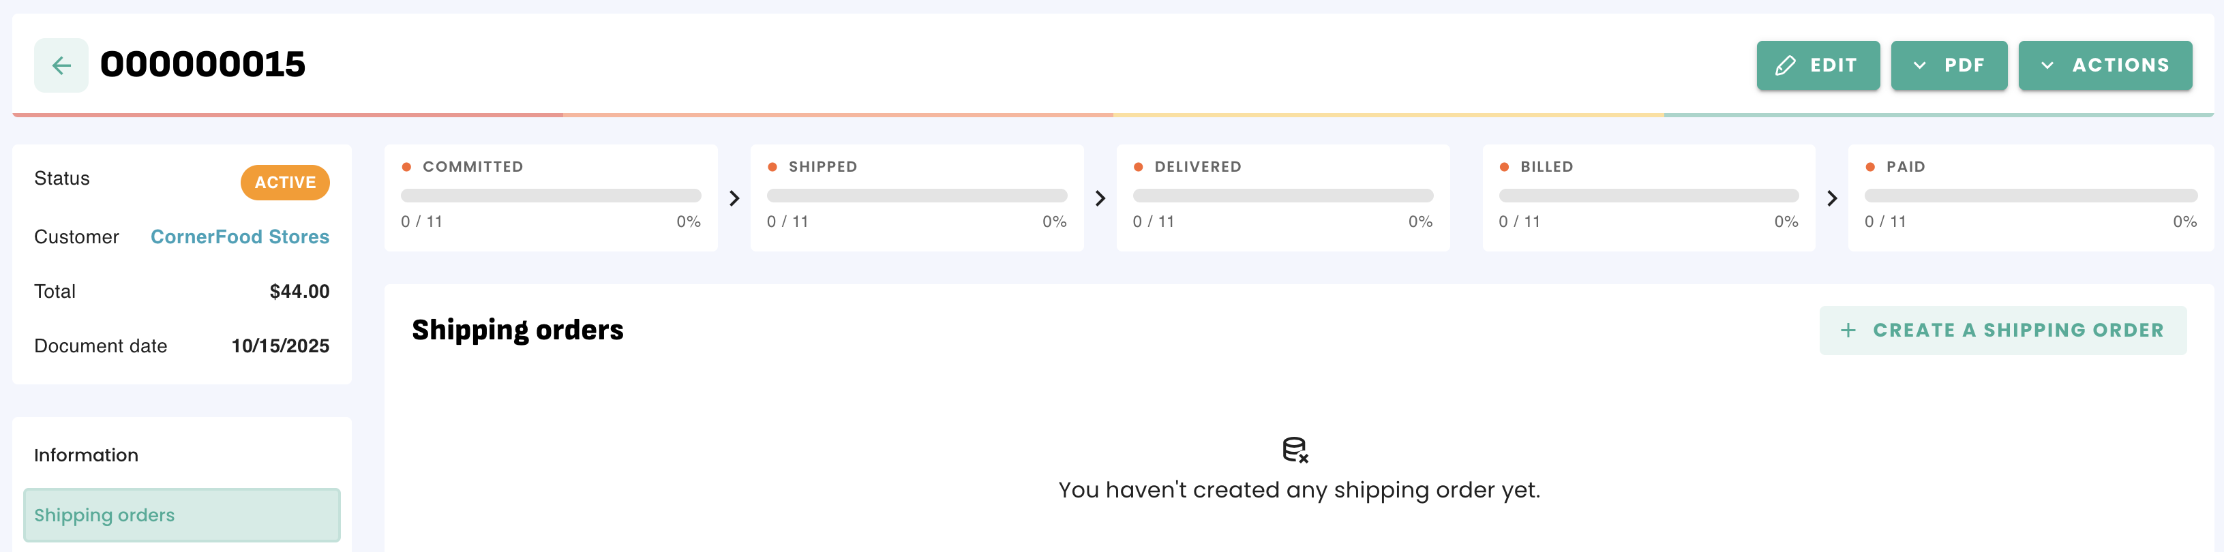
Task: Click the Committed progress bar
Action: (x=550, y=196)
